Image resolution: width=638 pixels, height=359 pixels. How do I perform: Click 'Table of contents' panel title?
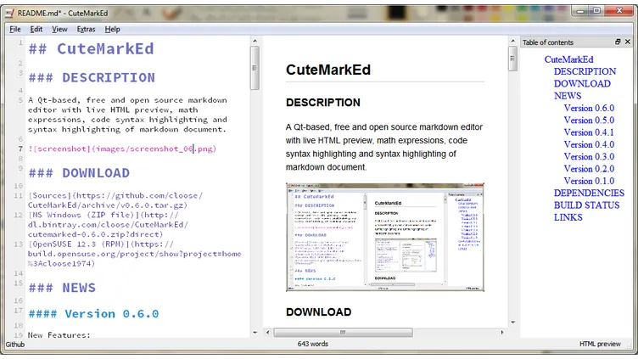tap(548, 42)
